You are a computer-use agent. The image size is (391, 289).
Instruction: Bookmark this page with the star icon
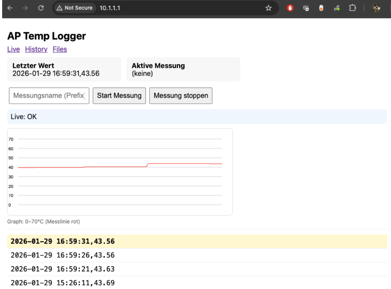[x=268, y=8]
